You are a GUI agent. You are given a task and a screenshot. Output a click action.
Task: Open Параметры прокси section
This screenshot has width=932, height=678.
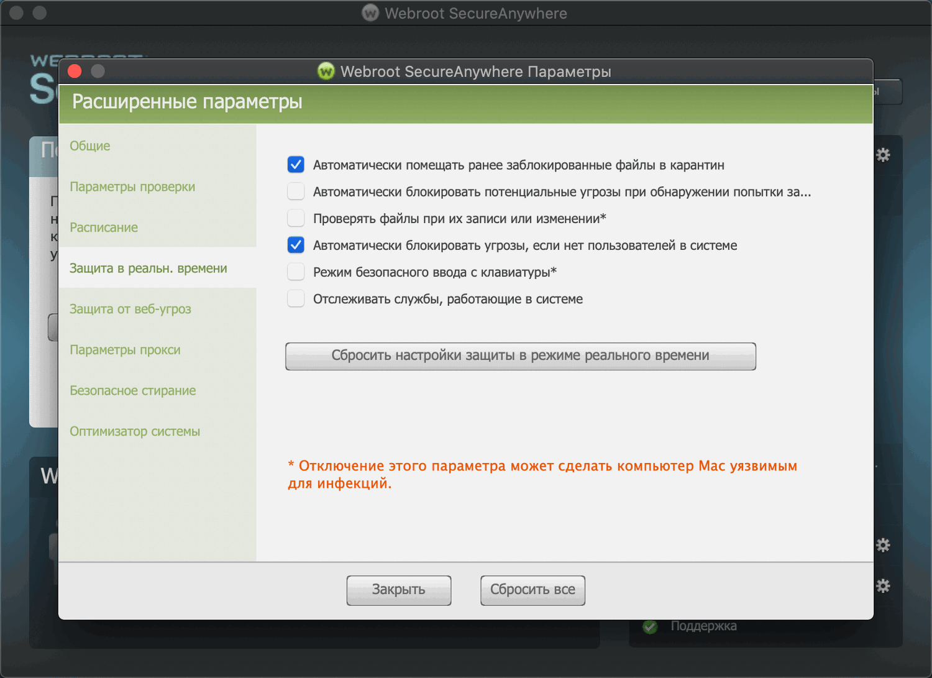pyautogui.click(x=125, y=350)
